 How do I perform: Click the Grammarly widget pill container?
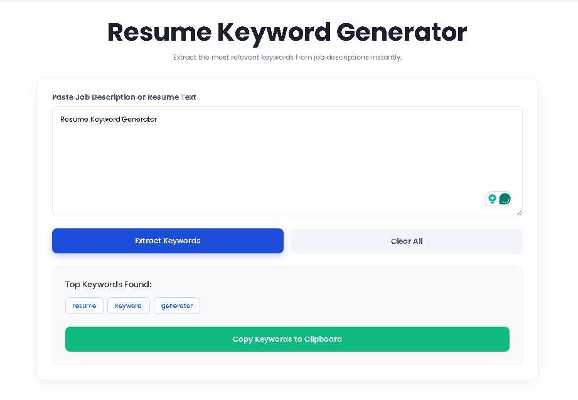pos(498,199)
